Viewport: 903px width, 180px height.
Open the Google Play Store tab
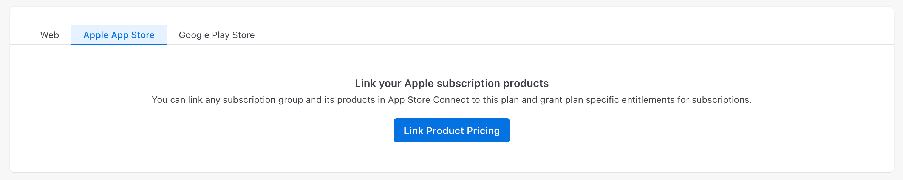click(216, 35)
